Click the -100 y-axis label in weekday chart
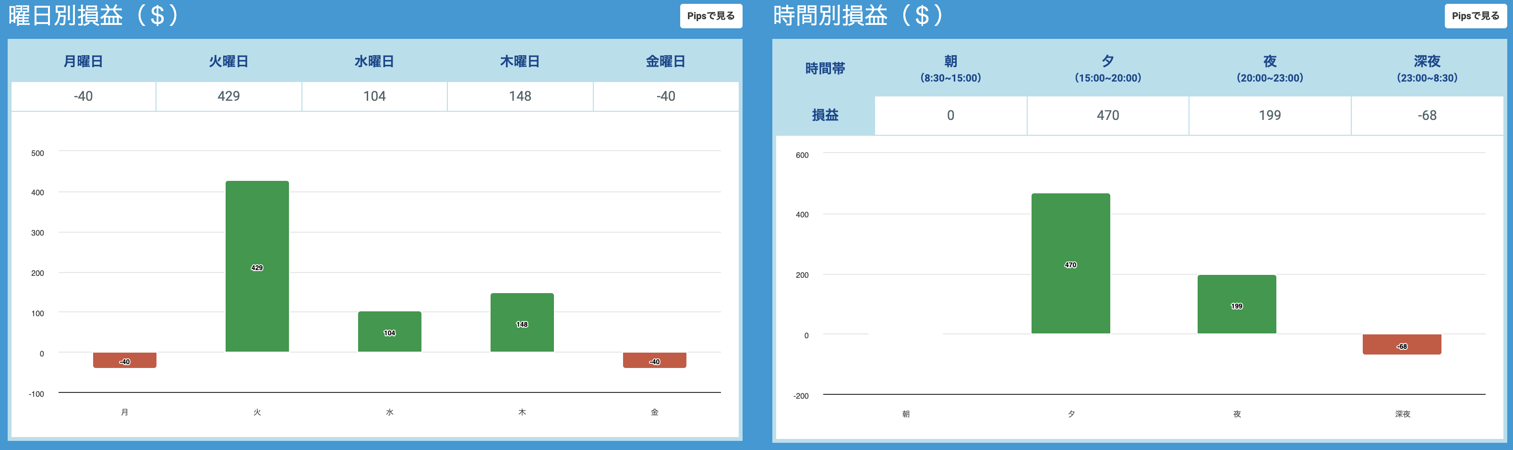The width and height of the screenshot is (1513, 450). pyautogui.click(x=36, y=394)
